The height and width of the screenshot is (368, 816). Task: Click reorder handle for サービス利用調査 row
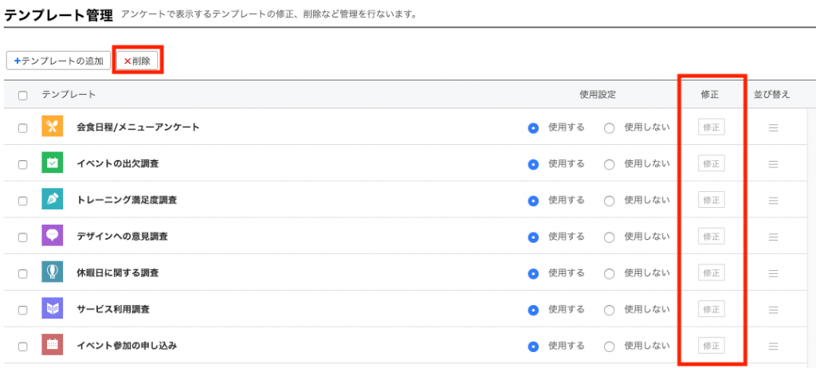tap(773, 310)
